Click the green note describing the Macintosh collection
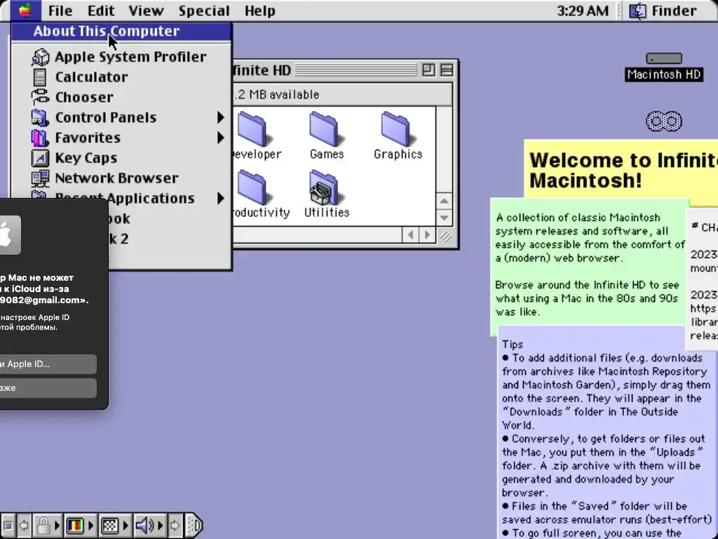718x539 pixels. tap(588, 265)
